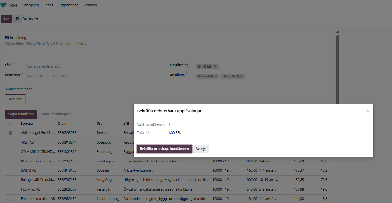392x203 pixels.
Task: Click the 1.00 SEK total price
Action: tap(175, 133)
